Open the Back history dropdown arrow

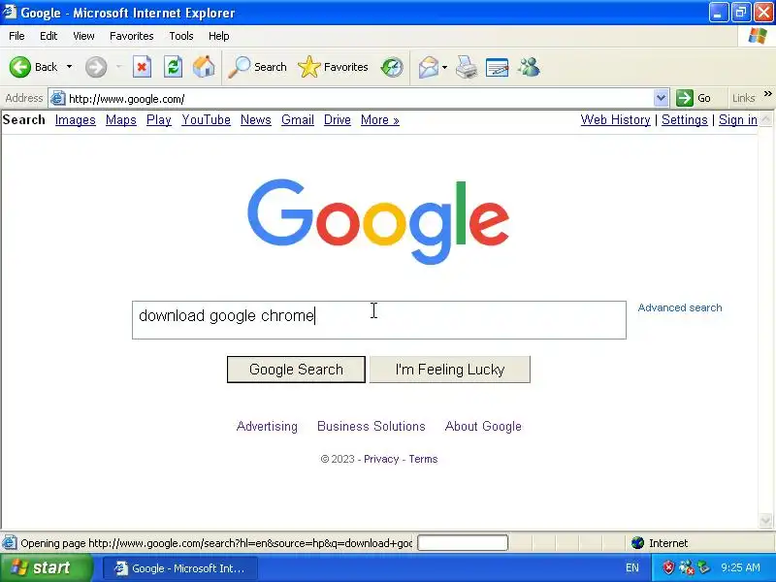69,67
